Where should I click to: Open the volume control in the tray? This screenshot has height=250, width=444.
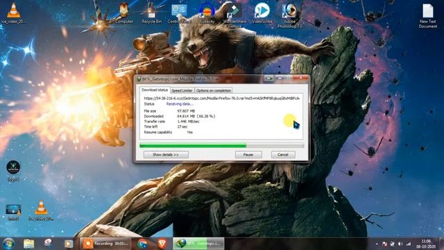tap(400, 244)
